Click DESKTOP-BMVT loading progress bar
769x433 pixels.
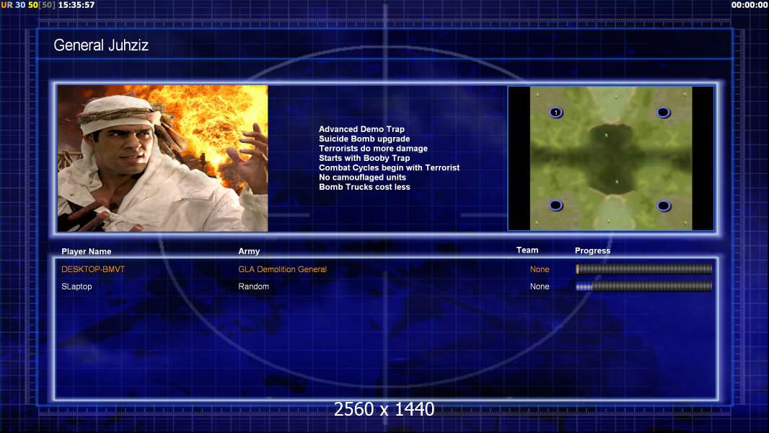[x=644, y=268]
